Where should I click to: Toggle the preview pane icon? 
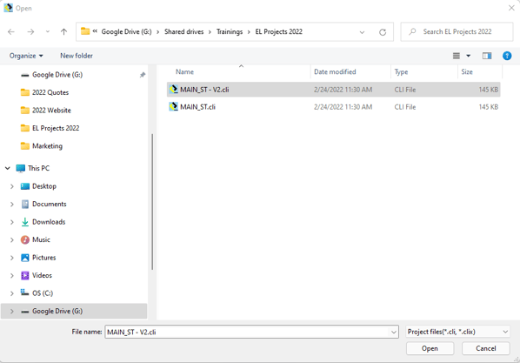coord(486,56)
